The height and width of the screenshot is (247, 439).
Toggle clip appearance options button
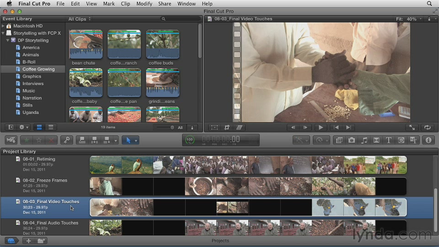[192, 128]
